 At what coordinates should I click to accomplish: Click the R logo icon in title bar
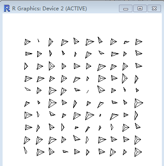[7, 8]
